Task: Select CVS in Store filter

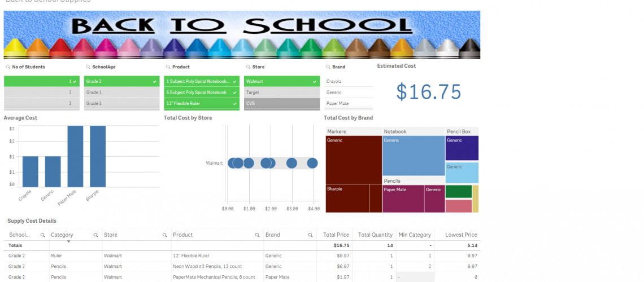Action: point(282,103)
